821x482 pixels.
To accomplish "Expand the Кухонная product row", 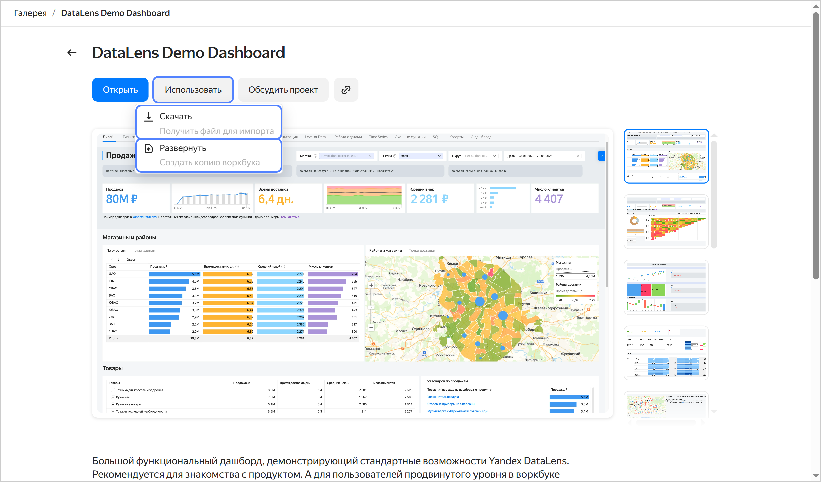I will [x=113, y=397].
